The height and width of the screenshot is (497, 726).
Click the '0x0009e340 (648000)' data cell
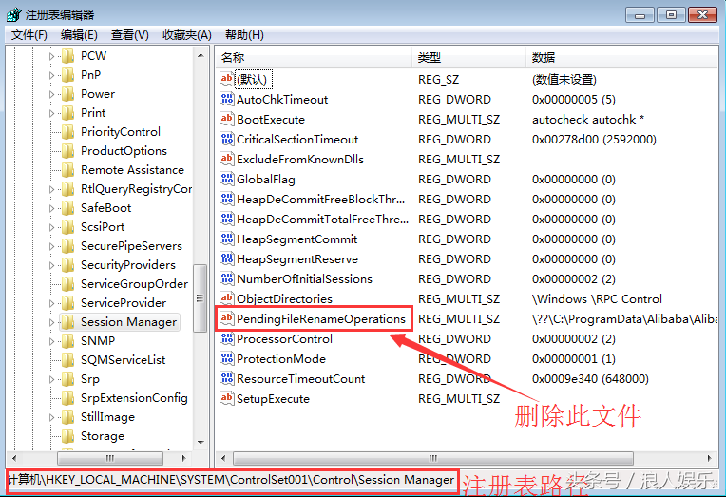[590, 379]
